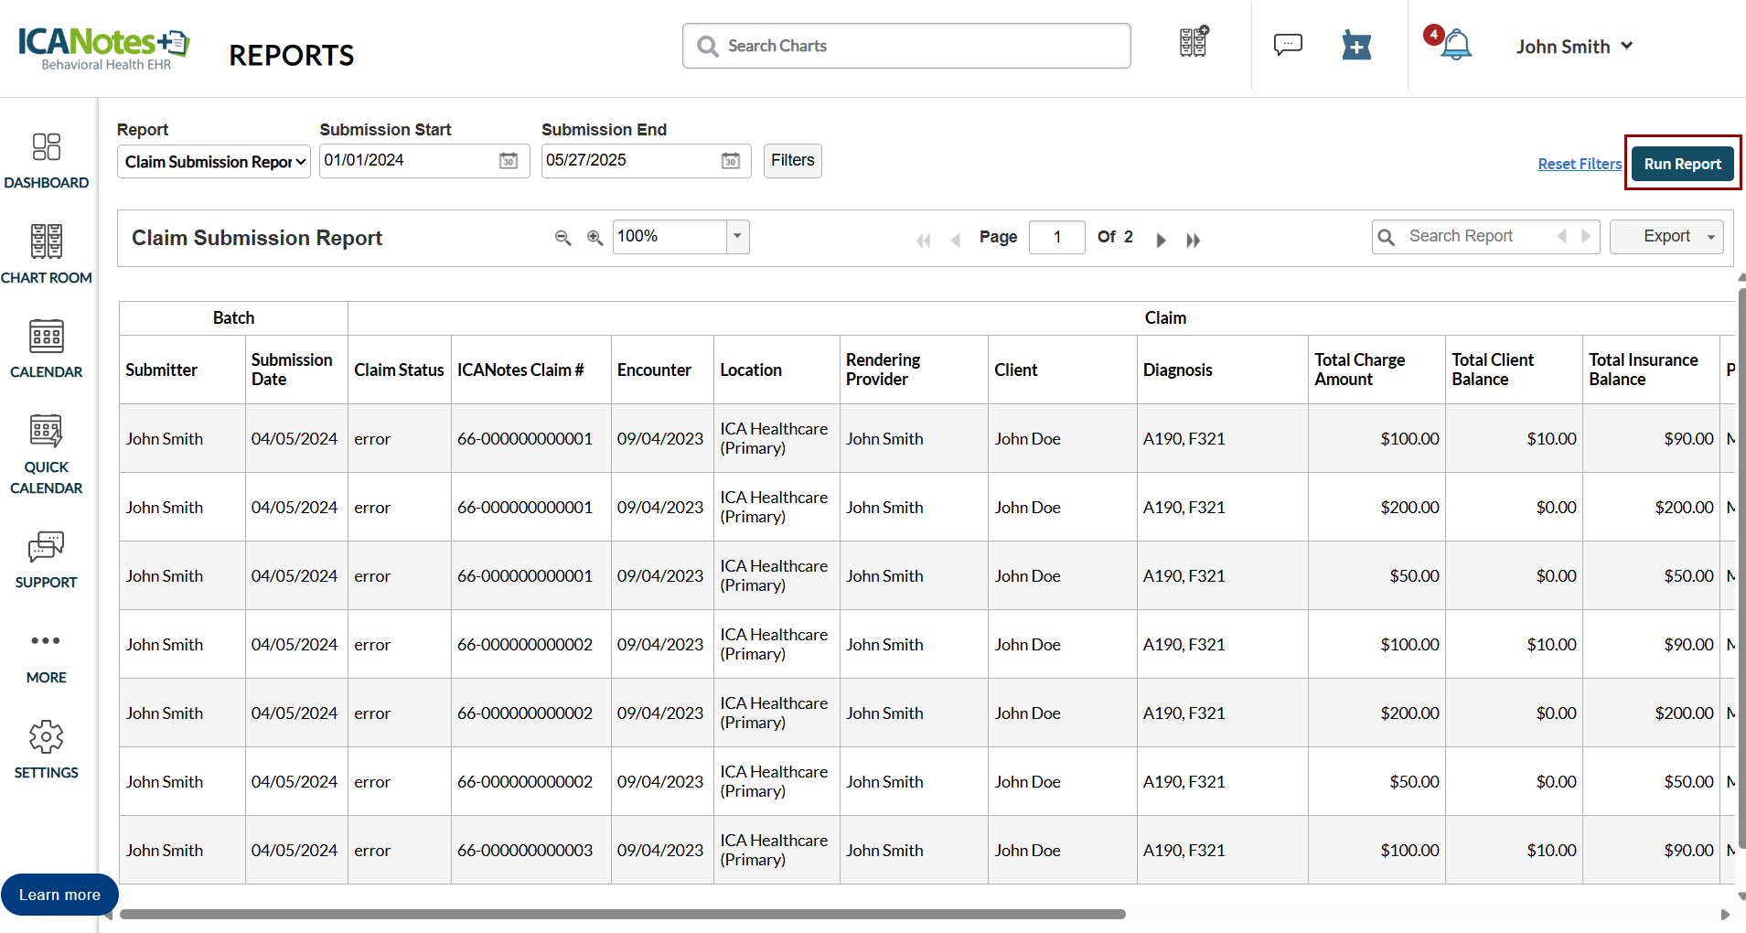Click the Run Report button

point(1683,164)
